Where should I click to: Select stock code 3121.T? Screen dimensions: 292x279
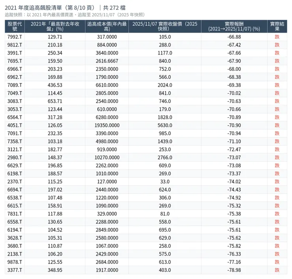(15, 149)
